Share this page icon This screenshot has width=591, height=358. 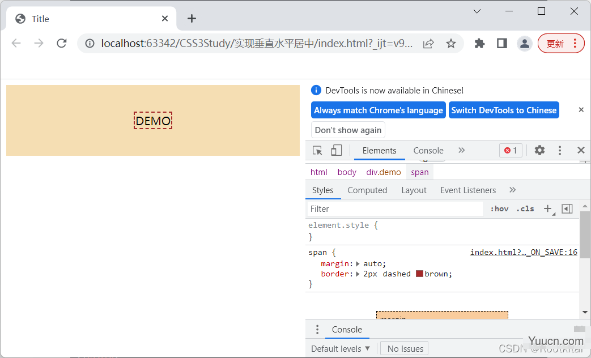tap(428, 44)
